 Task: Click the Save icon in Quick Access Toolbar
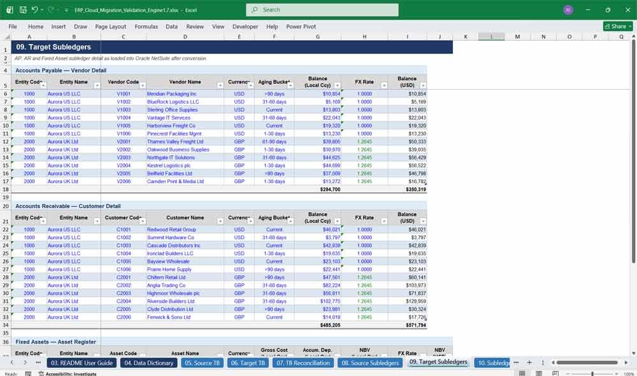[23, 10]
